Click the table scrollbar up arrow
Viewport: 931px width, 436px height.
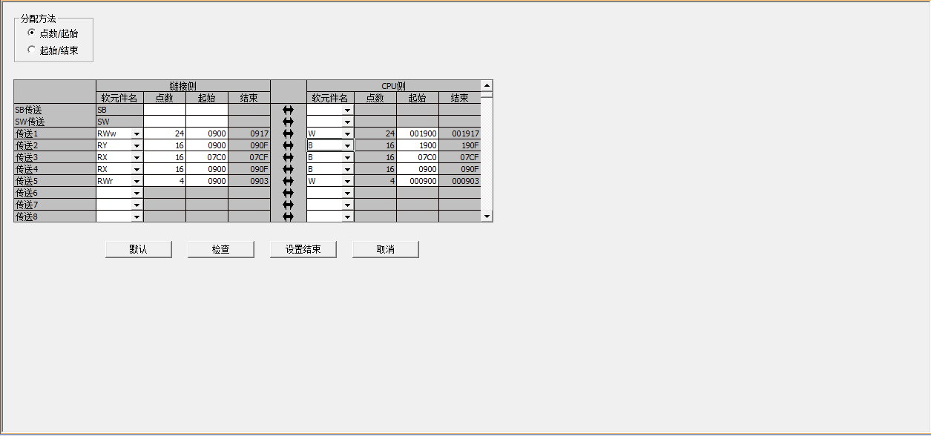487,85
